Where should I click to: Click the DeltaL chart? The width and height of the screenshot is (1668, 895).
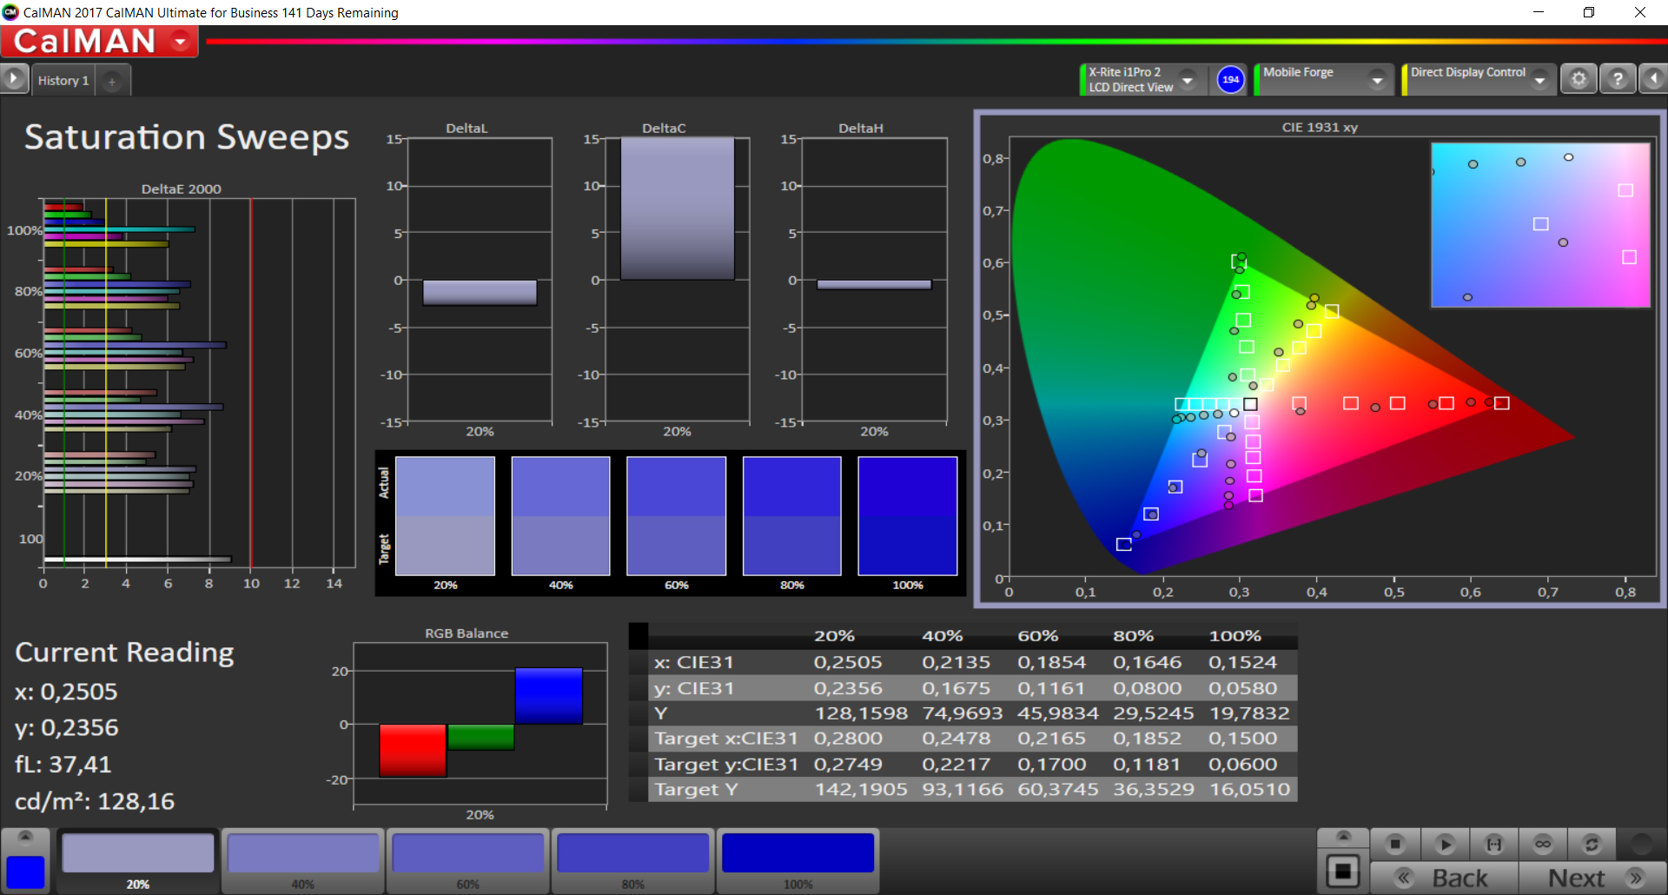point(480,280)
